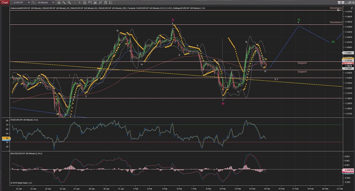Open the Data Series icon
The width and height of the screenshot is (355, 191).
coord(95,3)
